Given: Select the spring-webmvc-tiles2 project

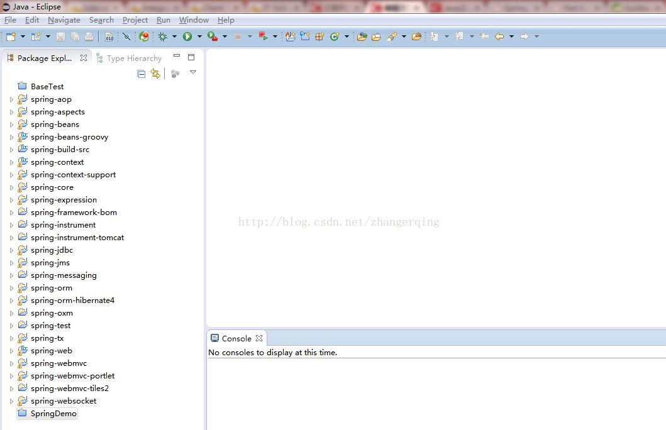Looking at the screenshot, I should (64, 388).
